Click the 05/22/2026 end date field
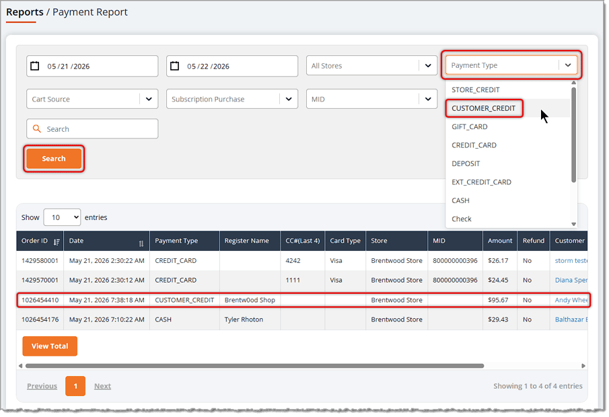 click(232, 66)
